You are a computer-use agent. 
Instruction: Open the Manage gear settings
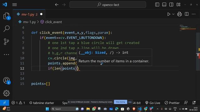click(x=6, y=93)
